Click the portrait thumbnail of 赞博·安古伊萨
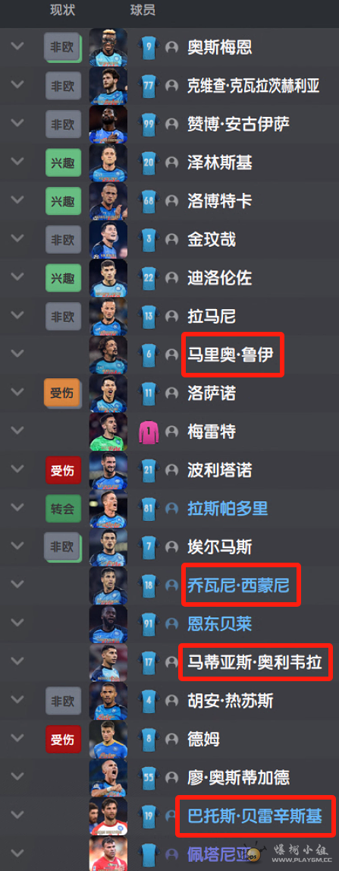 pyautogui.click(x=108, y=125)
